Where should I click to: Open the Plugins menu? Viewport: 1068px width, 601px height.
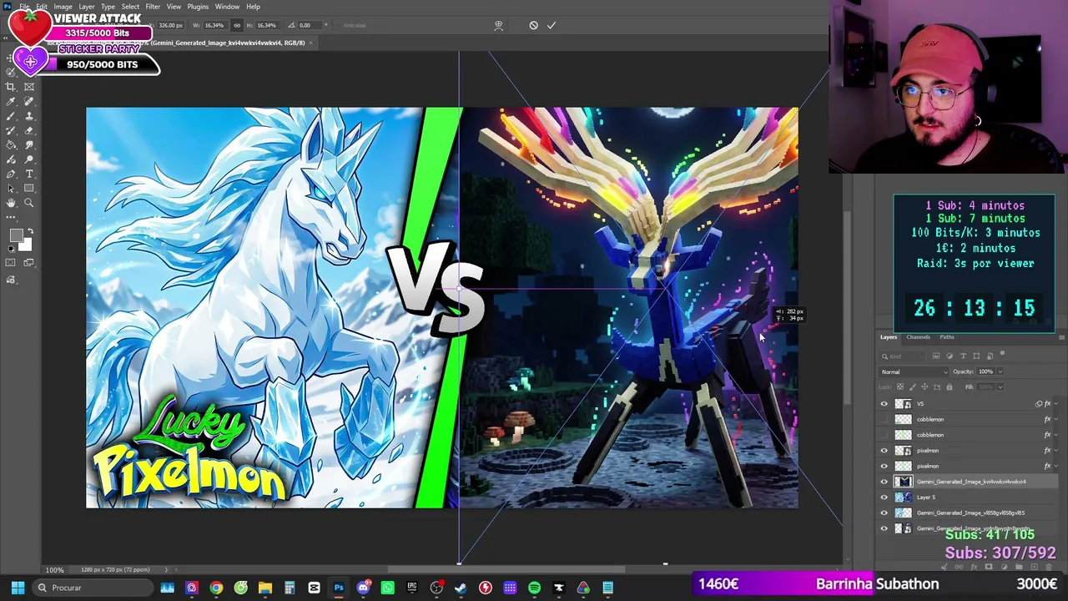[x=198, y=7]
